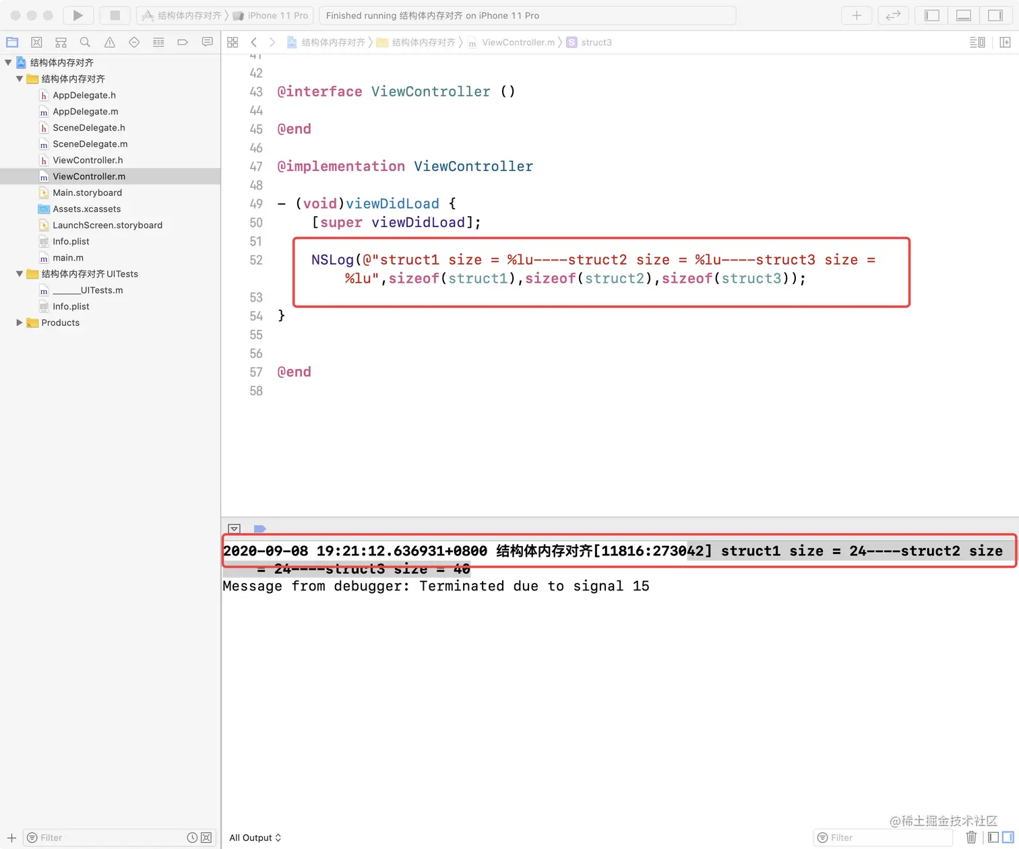This screenshot has width=1019, height=849.
Task: Show the Test navigator tab
Action: tap(134, 42)
